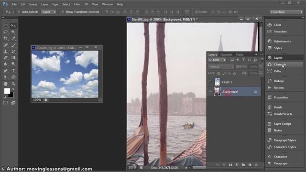Toggle Quick Mask mode icon
This screenshot has width=306, height=172.
click(x=5, y=103)
